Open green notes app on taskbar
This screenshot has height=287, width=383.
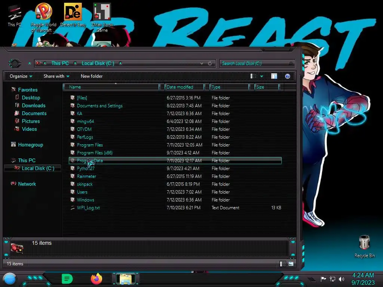click(x=67, y=279)
